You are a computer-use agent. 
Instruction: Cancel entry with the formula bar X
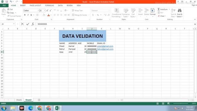coord(22,24)
